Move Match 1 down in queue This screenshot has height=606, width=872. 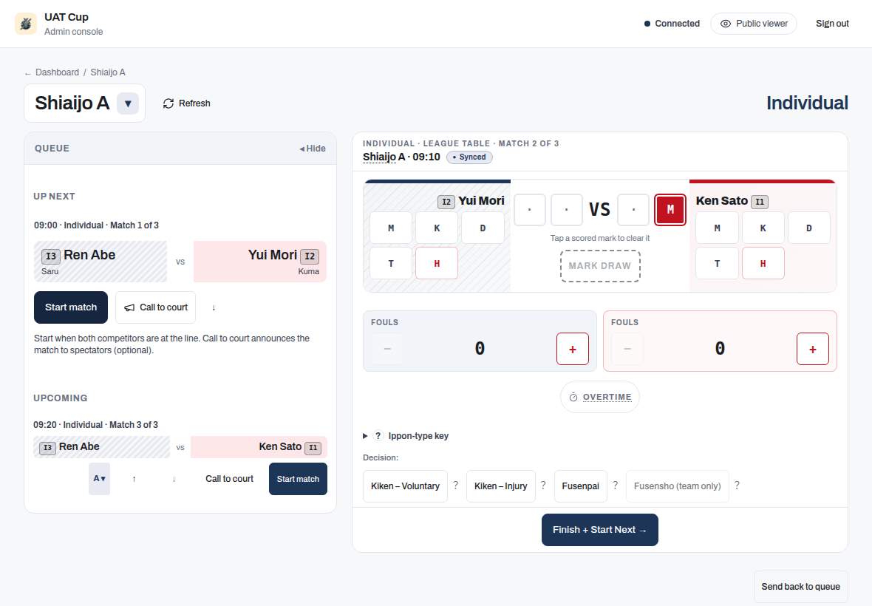(x=214, y=307)
